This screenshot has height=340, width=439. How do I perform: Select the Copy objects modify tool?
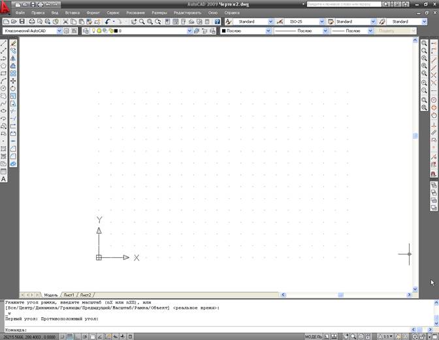click(x=13, y=51)
